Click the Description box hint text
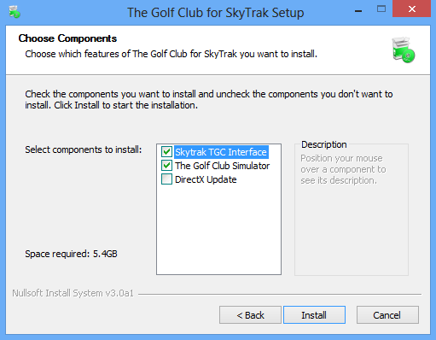The width and height of the screenshot is (436, 340). [x=343, y=169]
